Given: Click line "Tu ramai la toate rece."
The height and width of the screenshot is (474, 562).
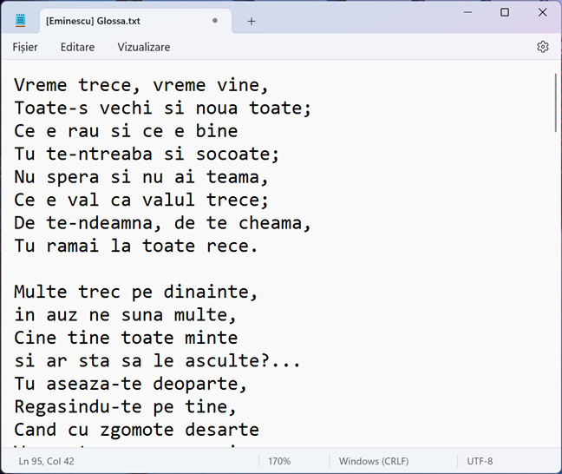Looking at the screenshot, I should coord(136,247).
